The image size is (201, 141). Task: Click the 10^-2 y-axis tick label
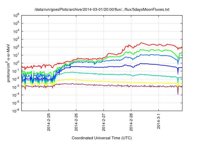pos(16,79)
